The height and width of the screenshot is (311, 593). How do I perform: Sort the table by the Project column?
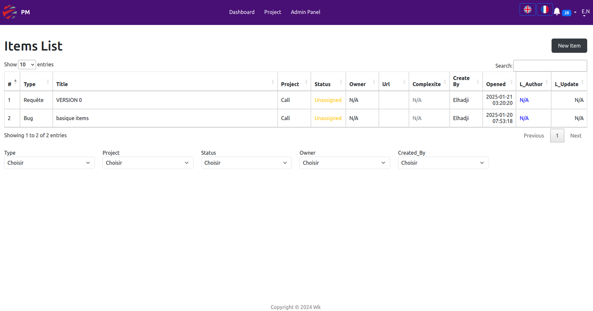(x=294, y=84)
